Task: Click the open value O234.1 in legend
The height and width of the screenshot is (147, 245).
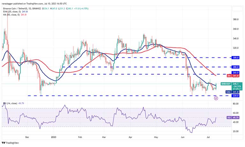Action: click(46, 9)
